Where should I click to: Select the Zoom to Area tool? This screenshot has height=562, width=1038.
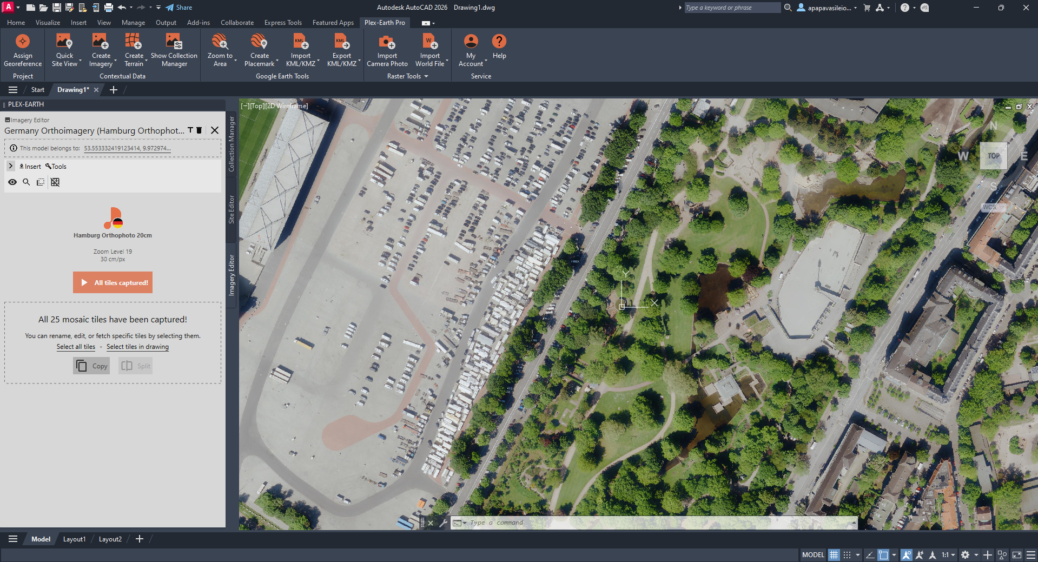tap(220, 49)
